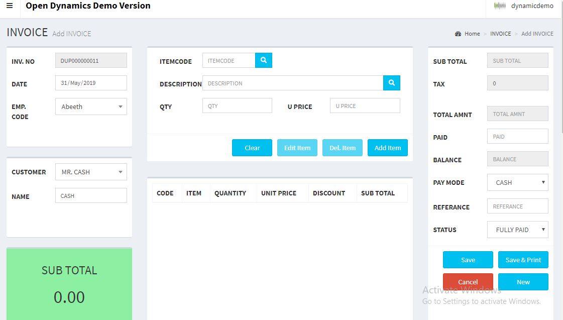Screen dimensions: 563x320
Task: Click the Home dashboard icon in breadcrumb
Action: 458,34
